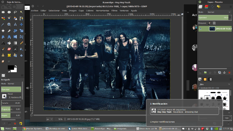Click the red Delete layer icon
Image resolution: width=233 pixels, height=131 pixels.
coord(229,72)
